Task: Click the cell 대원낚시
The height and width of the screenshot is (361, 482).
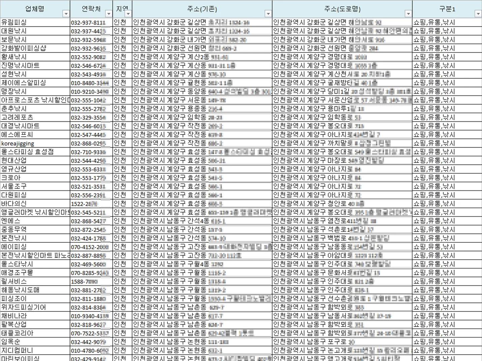Action: tap(35, 31)
